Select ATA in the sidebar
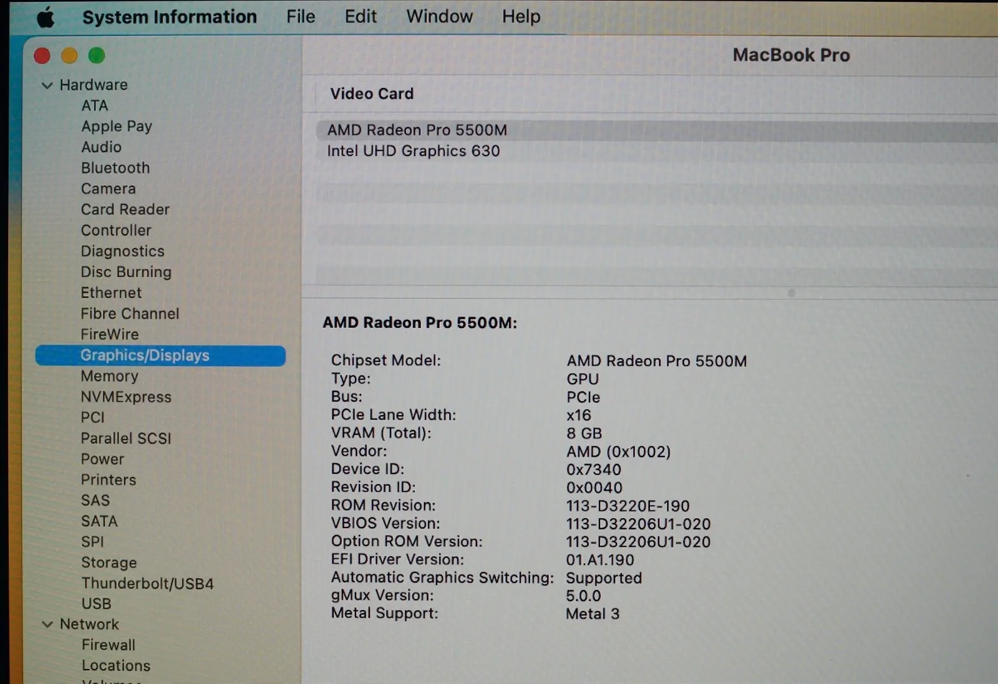The image size is (998, 684). [x=95, y=106]
